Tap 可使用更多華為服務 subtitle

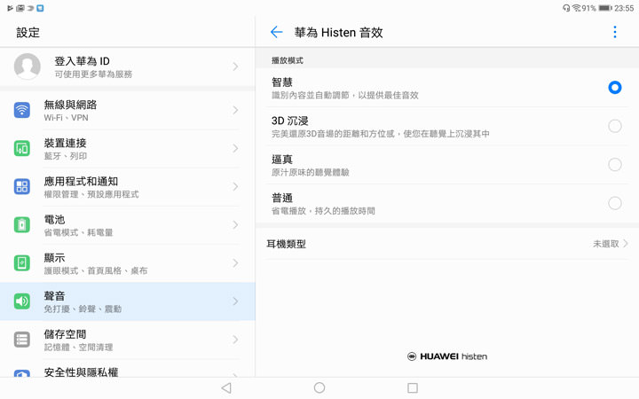point(93,74)
